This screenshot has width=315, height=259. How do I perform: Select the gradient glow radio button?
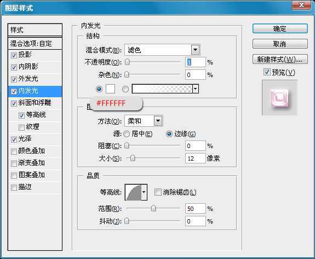click(125, 89)
